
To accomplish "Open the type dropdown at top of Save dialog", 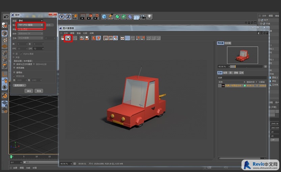I will coord(30,21).
